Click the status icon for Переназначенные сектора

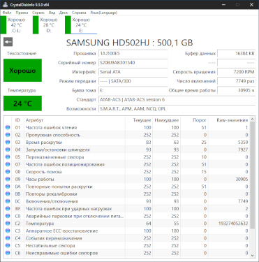click(8, 157)
